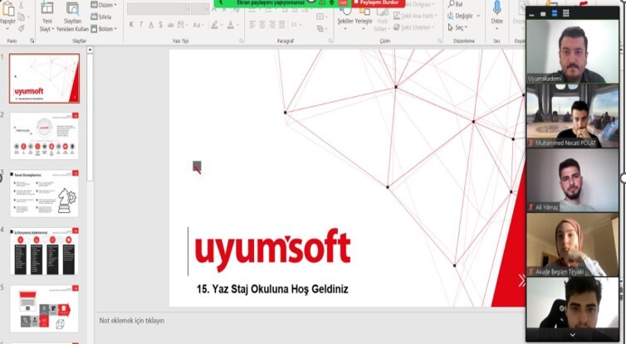Screen dimensions: 626x344
Task: Click Asude Begüm Tiryaki video tile
Action: coord(573,245)
